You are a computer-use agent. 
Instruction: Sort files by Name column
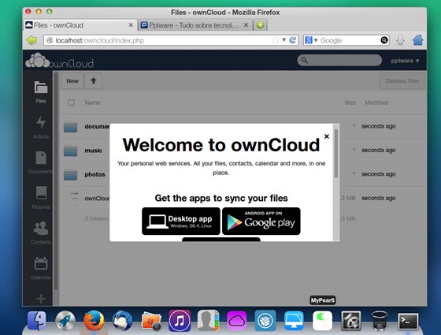point(93,102)
